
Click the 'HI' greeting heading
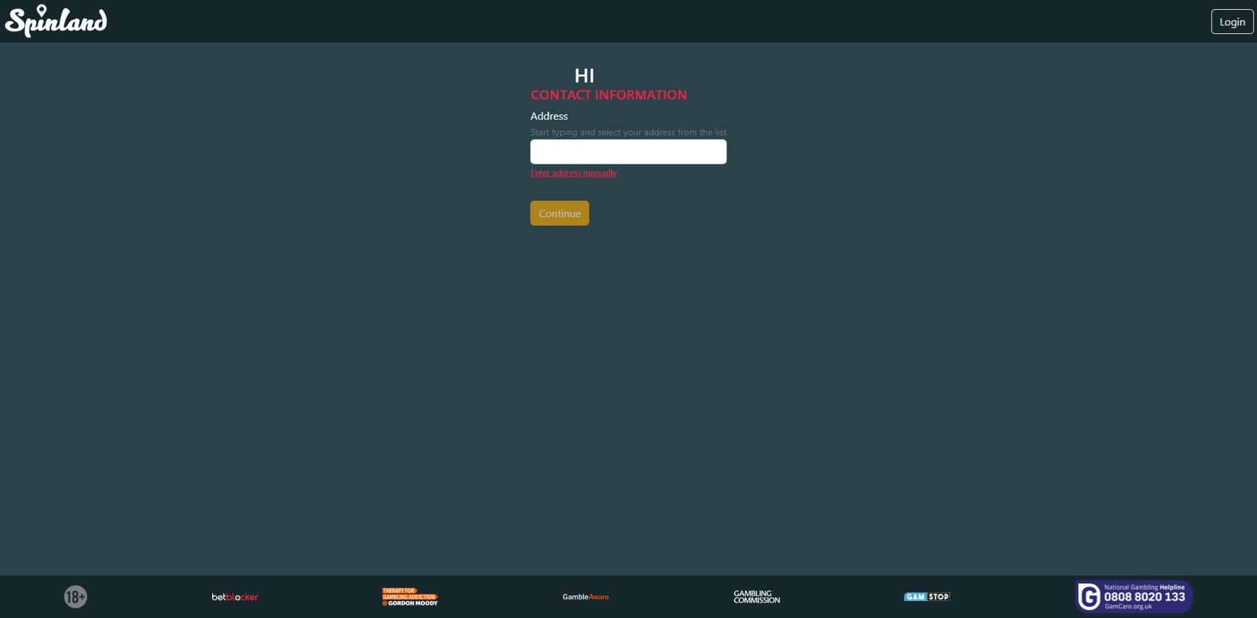[x=584, y=76]
